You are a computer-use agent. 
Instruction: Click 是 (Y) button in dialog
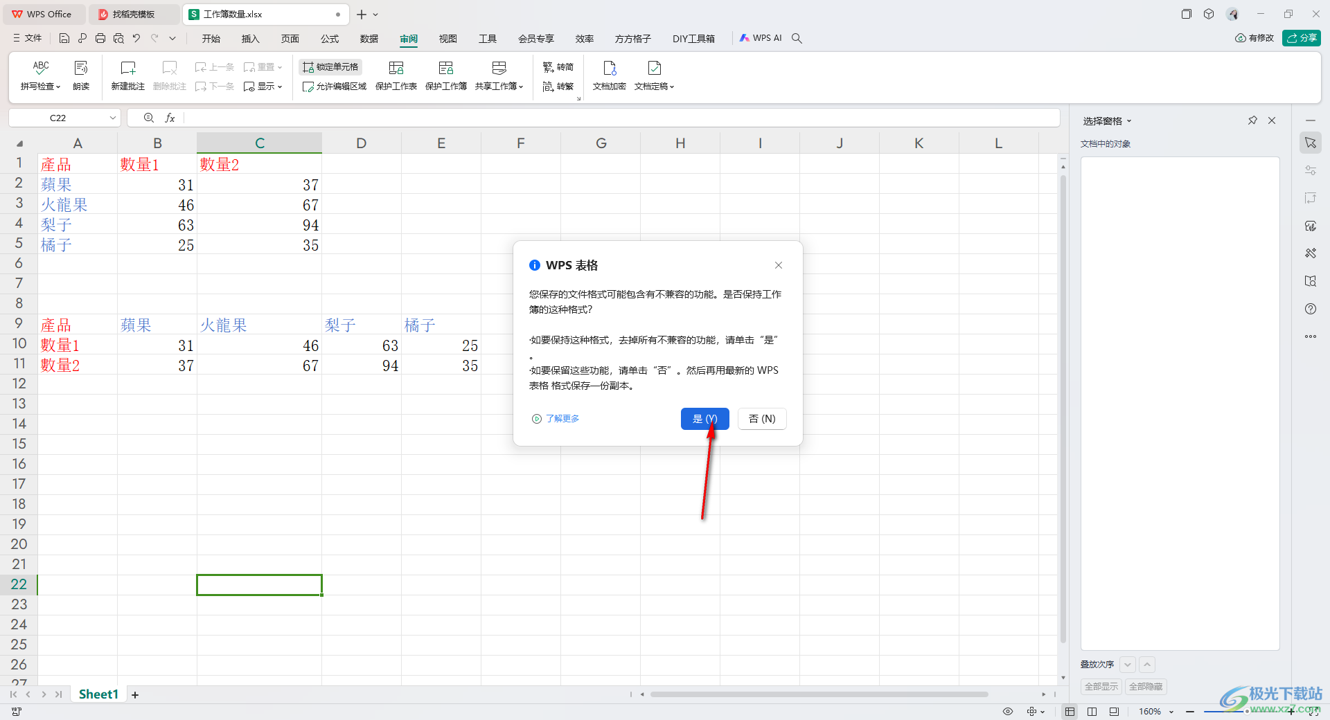(705, 419)
